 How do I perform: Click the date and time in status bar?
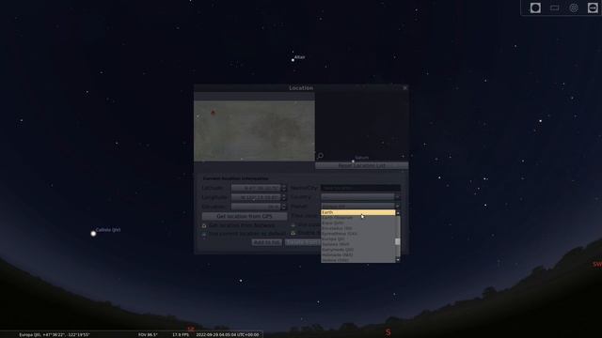(x=228, y=334)
